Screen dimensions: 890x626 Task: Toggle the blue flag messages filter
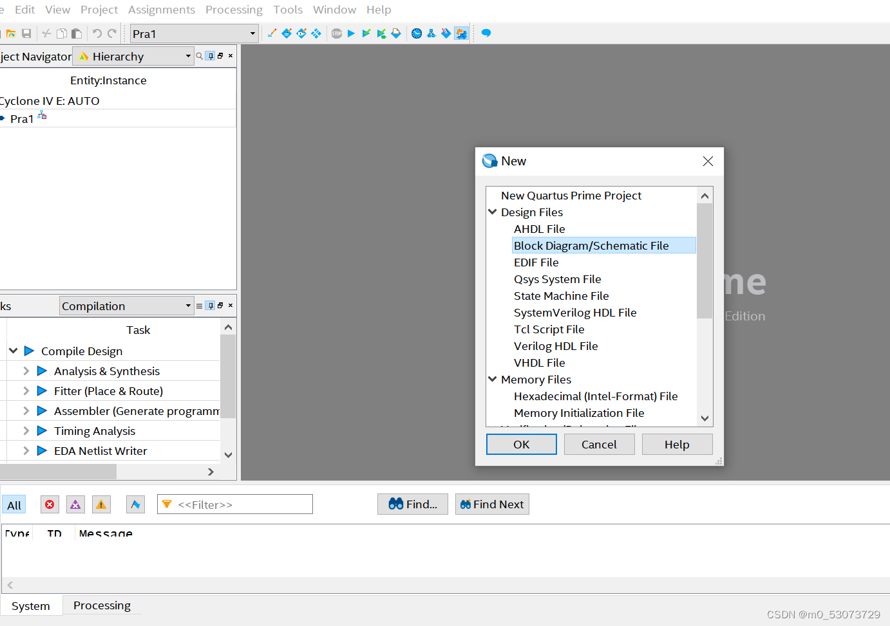tap(135, 504)
